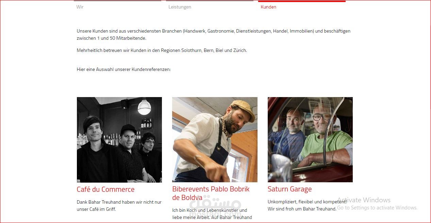Click the Activate Windows watermark title

click(364, 200)
